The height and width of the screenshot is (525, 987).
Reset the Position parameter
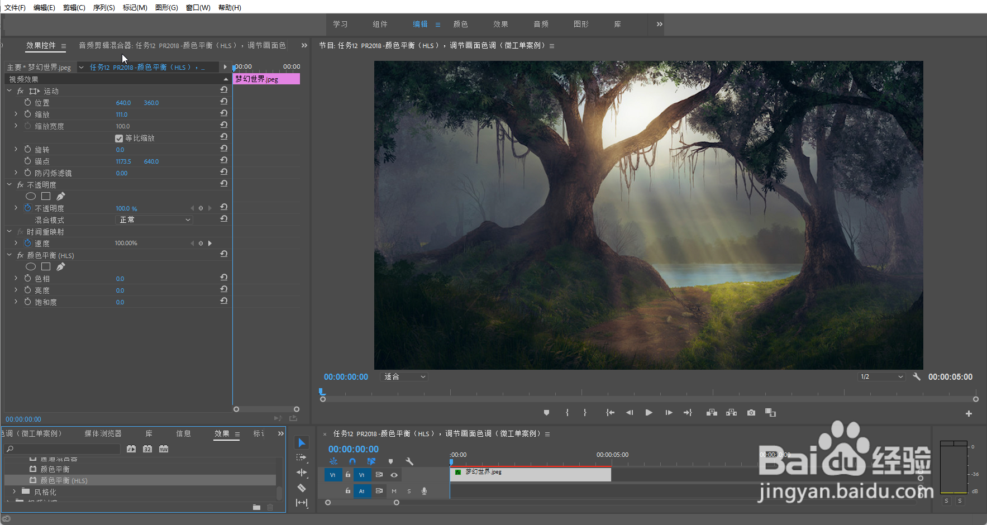click(x=223, y=102)
